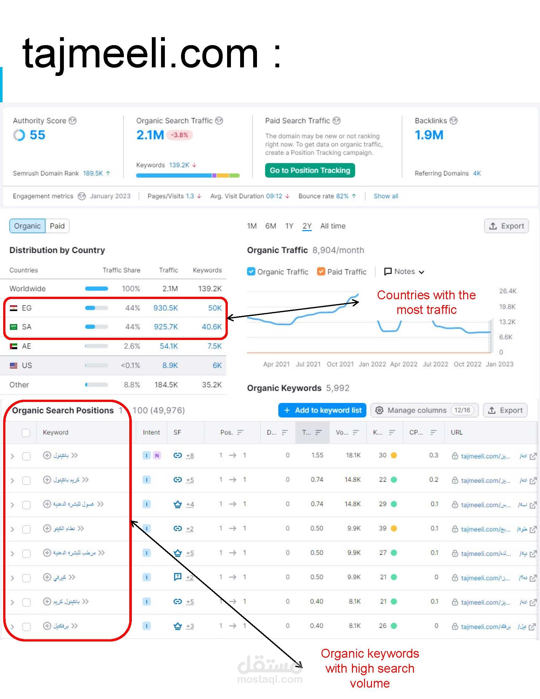Toggle the Paid Traffic chart checkbox
540x699 pixels.
pyautogui.click(x=321, y=271)
